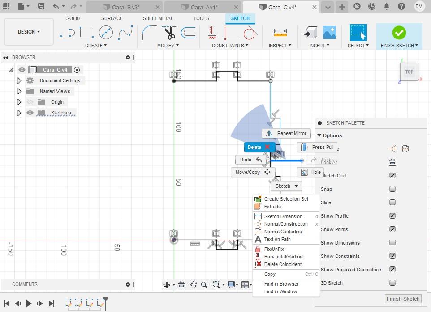
Task: Click the Insert Canvas image icon
Action: pyautogui.click(x=329, y=33)
